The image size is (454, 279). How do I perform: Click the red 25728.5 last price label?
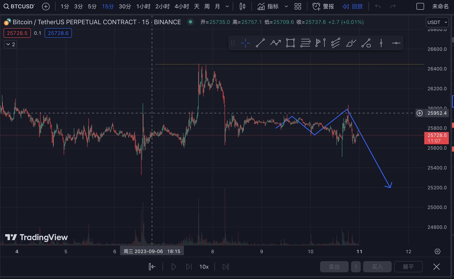coord(437,138)
